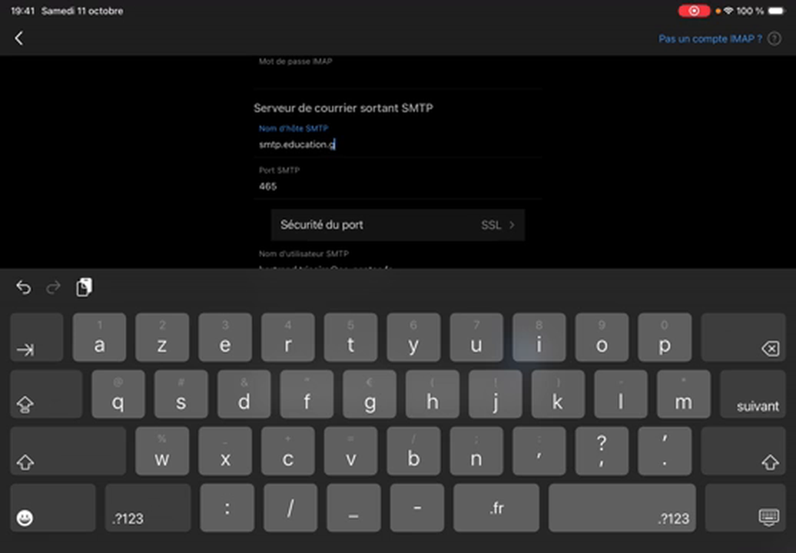The image size is (796, 553).
Task: Tap the emoji keyboard icon
Action: tap(24, 518)
